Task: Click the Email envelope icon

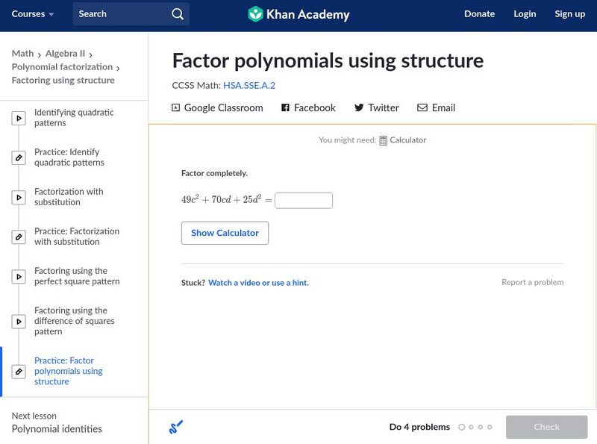Action: click(422, 108)
